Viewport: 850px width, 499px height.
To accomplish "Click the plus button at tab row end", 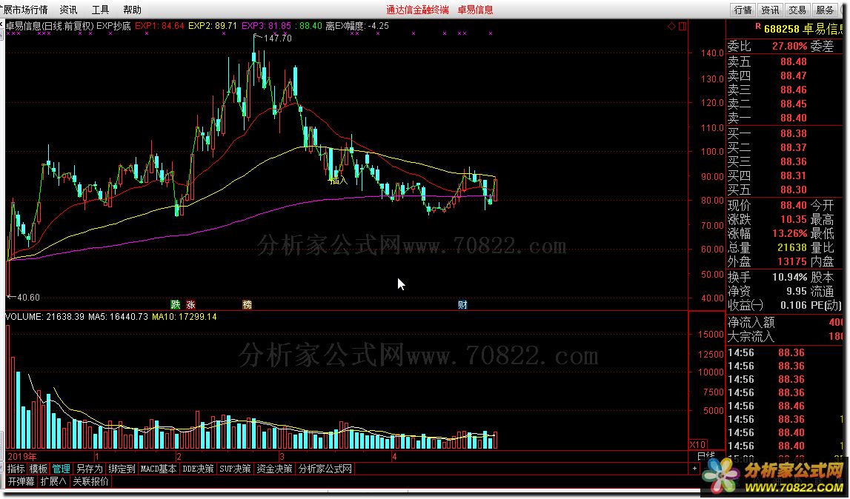I will [695, 469].
